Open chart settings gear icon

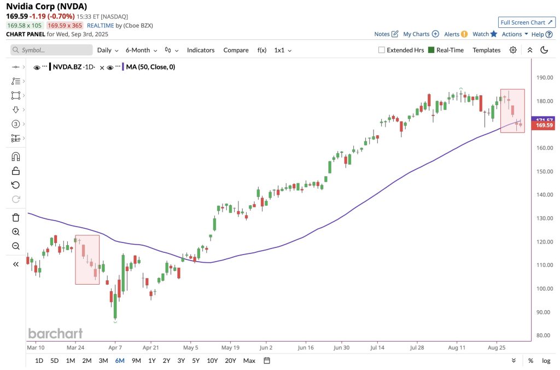tap(513, 50)
